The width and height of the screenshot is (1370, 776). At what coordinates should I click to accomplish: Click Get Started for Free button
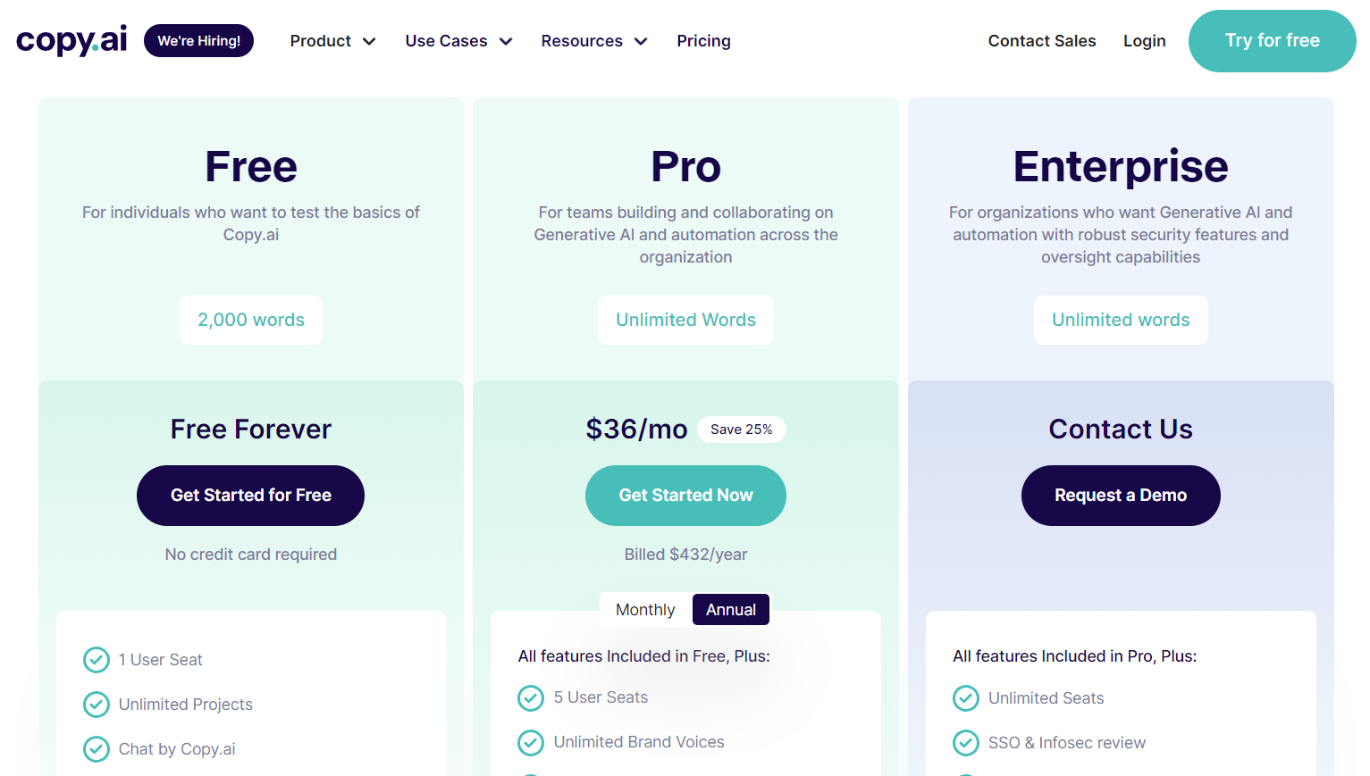point(250,496)
